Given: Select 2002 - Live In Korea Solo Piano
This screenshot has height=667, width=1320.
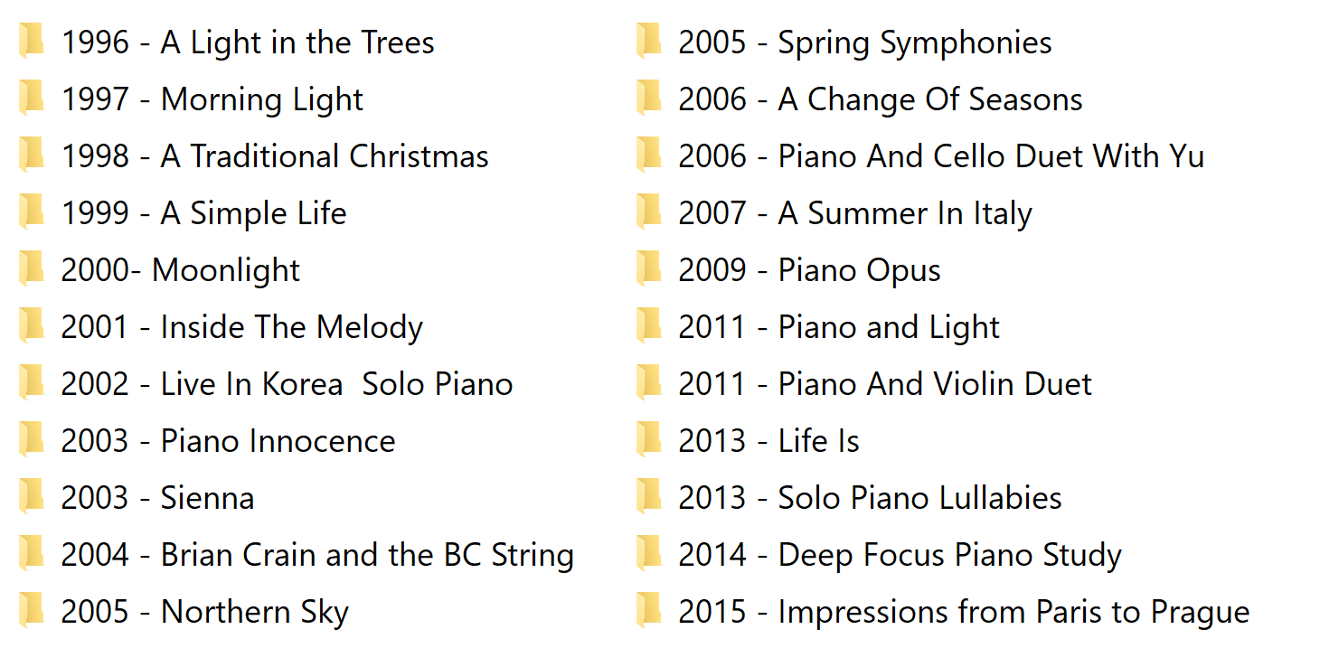Looking at the screenshot, I should click(x=287, y=384).
